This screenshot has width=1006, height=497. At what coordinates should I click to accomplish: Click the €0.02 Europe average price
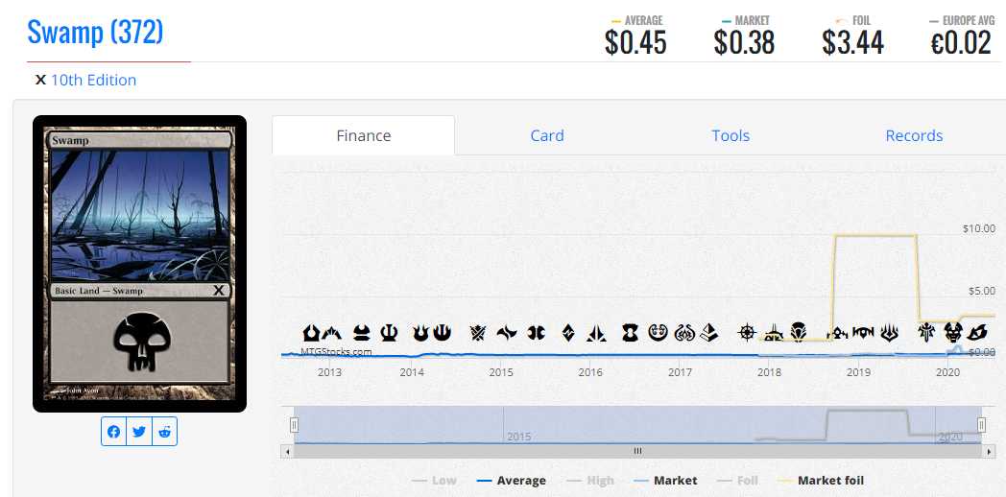coord(961,43)
